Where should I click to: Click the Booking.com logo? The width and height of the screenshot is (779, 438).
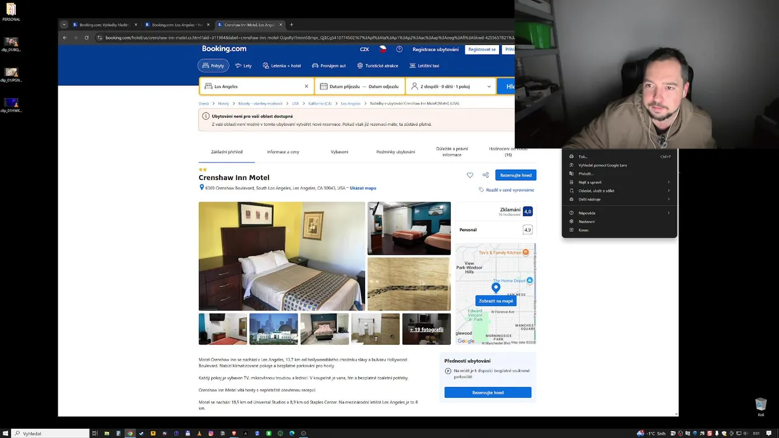[x=224, y=49]
